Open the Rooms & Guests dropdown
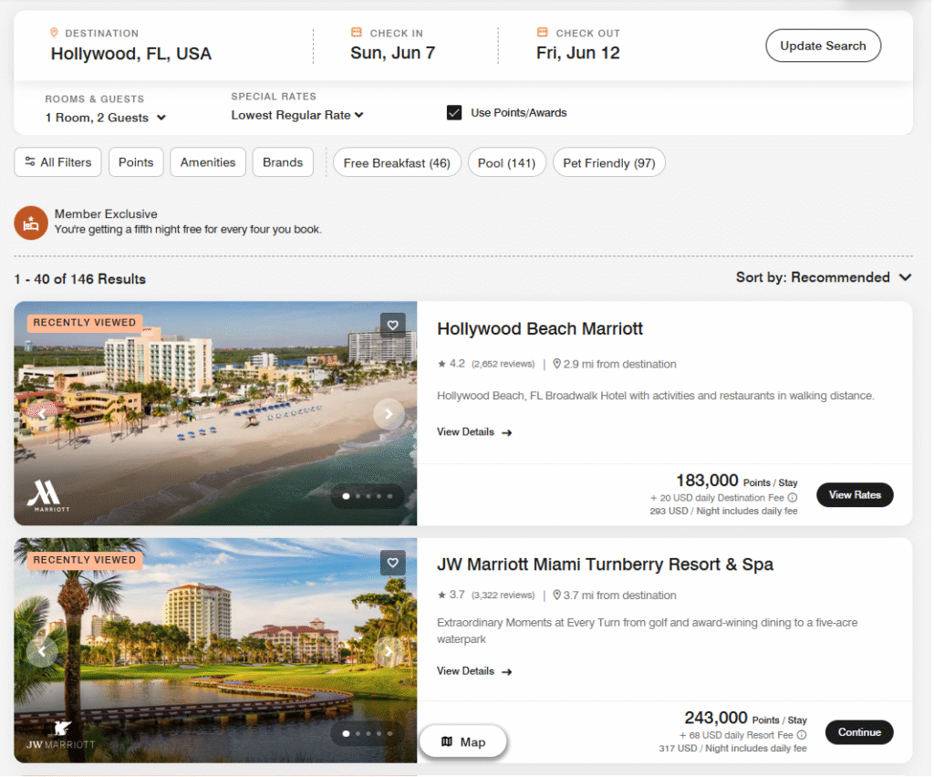This screenshot has width=934, height=777. coord(106,118)
